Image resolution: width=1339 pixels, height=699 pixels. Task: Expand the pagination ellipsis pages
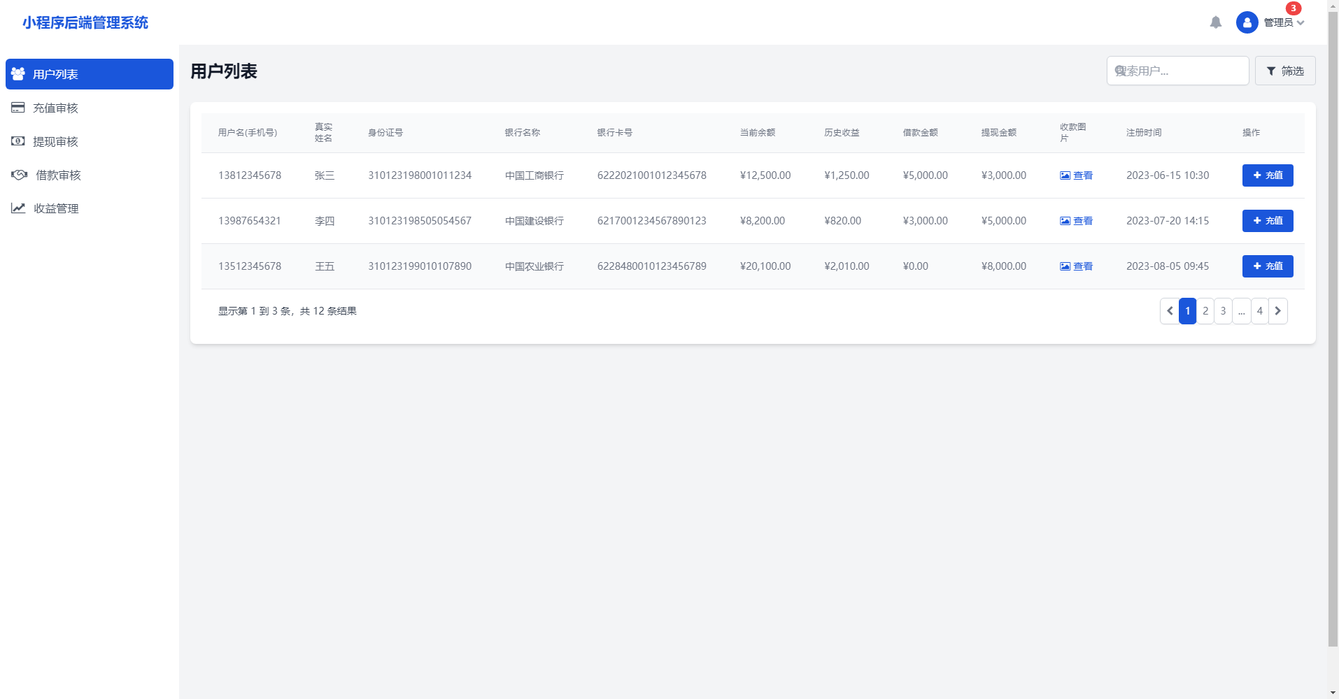pos(1241,311)
